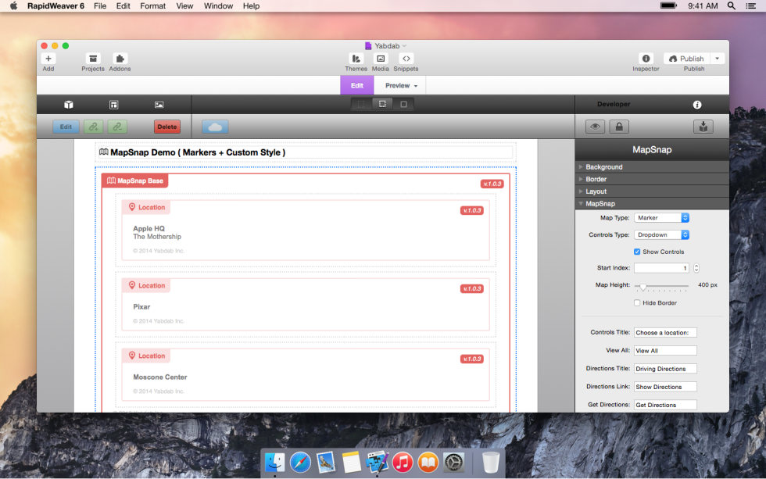The height and width of the screenshot is (479, 766).
Task: Expand the Background section
Action: tap(652, 167)
